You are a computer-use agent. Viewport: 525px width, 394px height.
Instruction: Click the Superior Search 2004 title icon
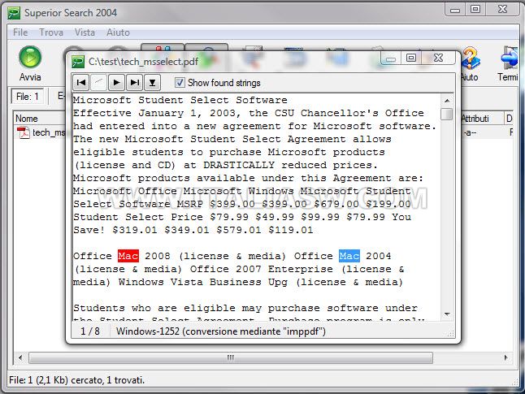pos(14,13)
